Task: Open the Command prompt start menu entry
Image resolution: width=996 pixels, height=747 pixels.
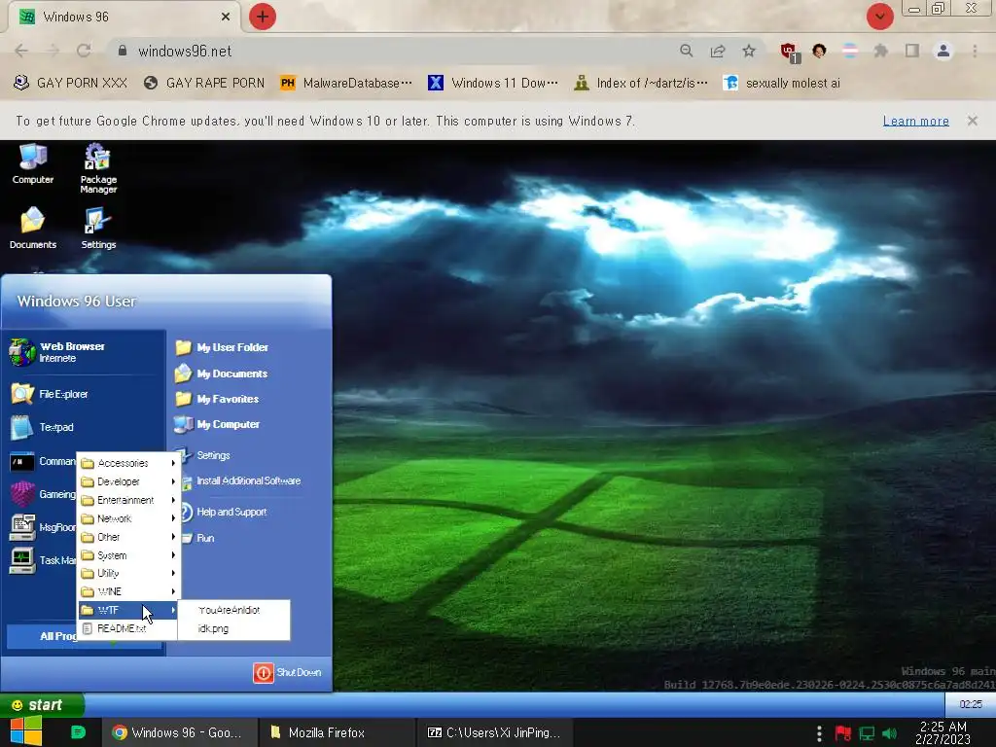Action: (x=42, y=461)
